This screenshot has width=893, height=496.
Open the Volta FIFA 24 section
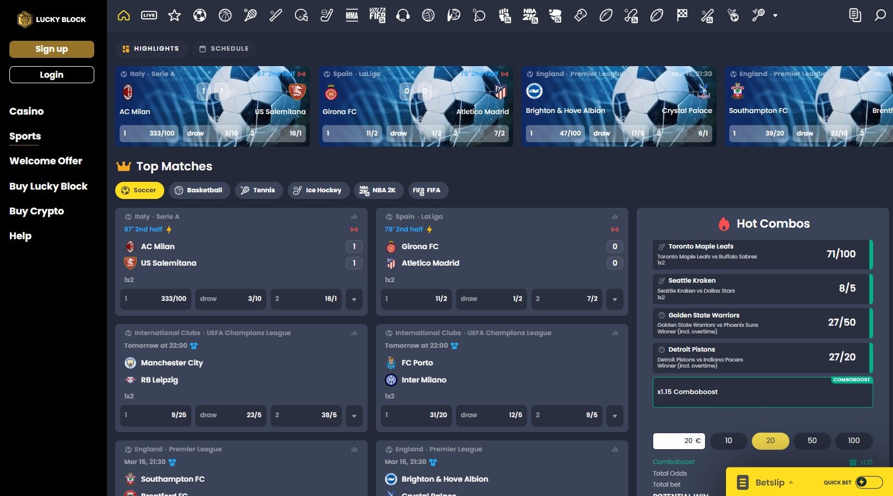point(377,15)
